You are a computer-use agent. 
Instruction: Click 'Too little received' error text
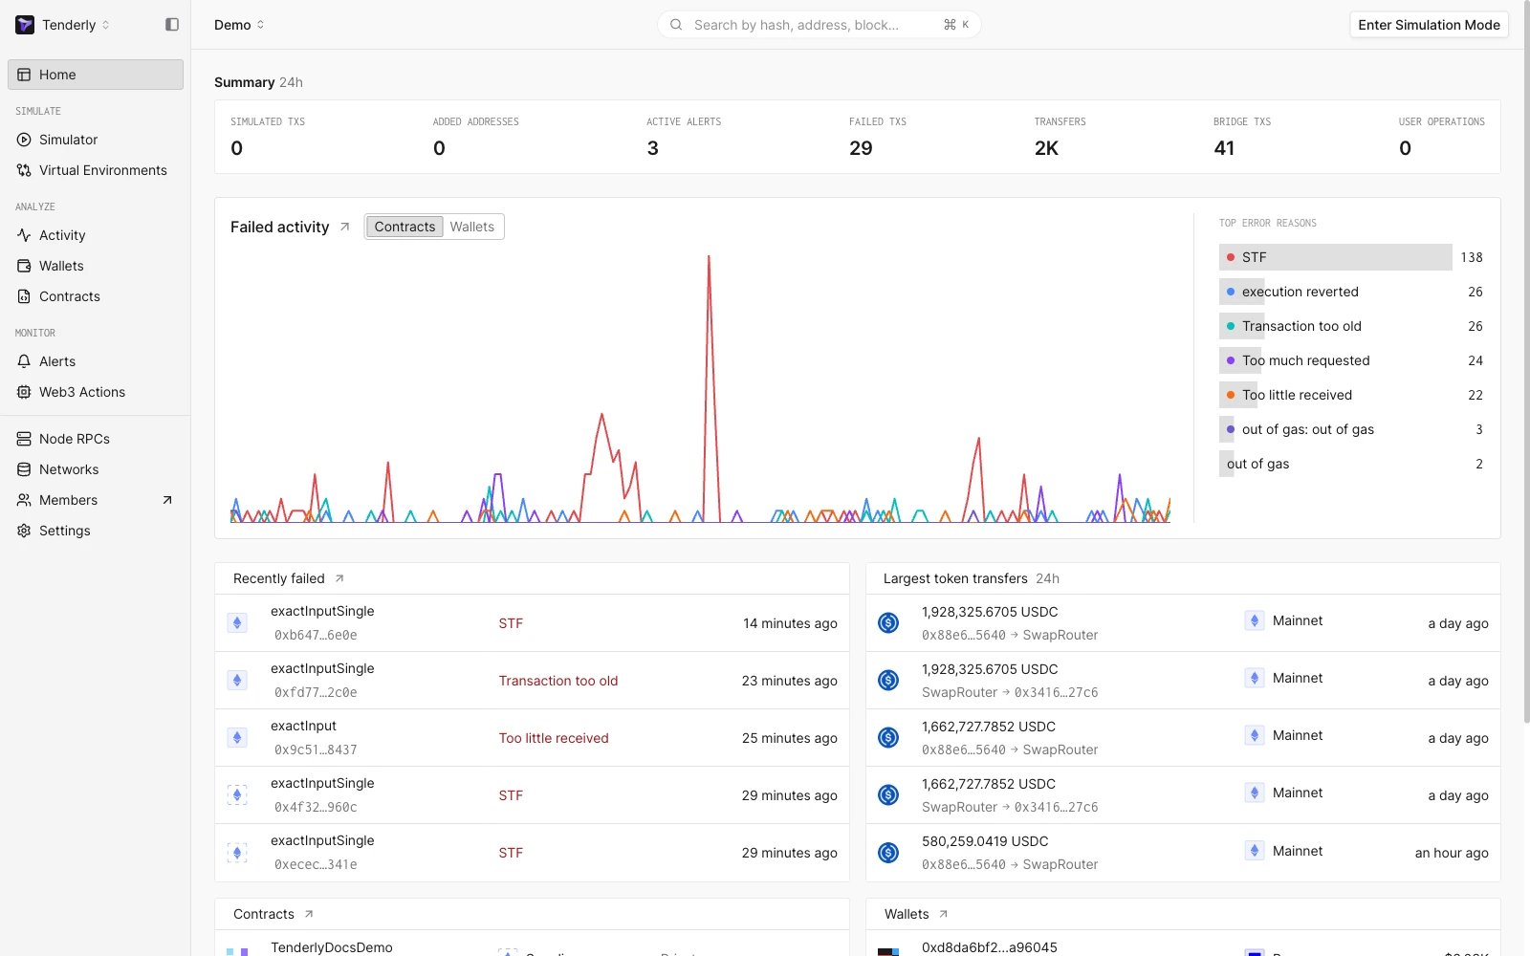click(x=554, y=738)
